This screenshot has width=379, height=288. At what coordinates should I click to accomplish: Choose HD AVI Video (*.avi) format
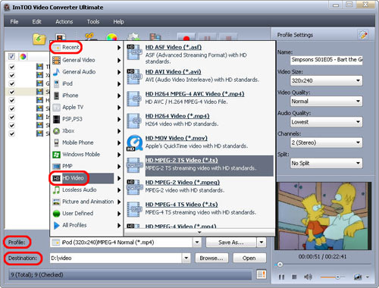[173, 72]
